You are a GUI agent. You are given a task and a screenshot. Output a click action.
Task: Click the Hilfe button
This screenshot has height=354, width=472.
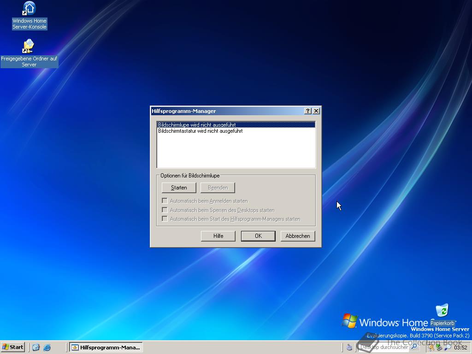click(x=218, y=236)
